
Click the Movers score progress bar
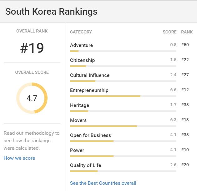(123, 126)
